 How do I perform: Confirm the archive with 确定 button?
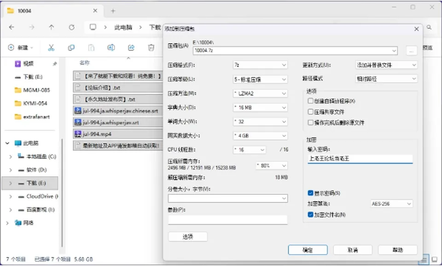tap(308, 250)
